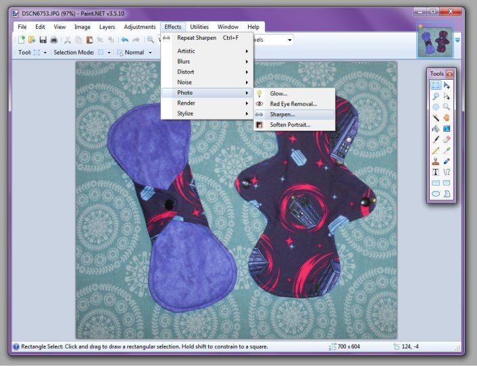Choose the Eraser tool
The height and width of the screenshot is (366, 477).
[447, 139]
